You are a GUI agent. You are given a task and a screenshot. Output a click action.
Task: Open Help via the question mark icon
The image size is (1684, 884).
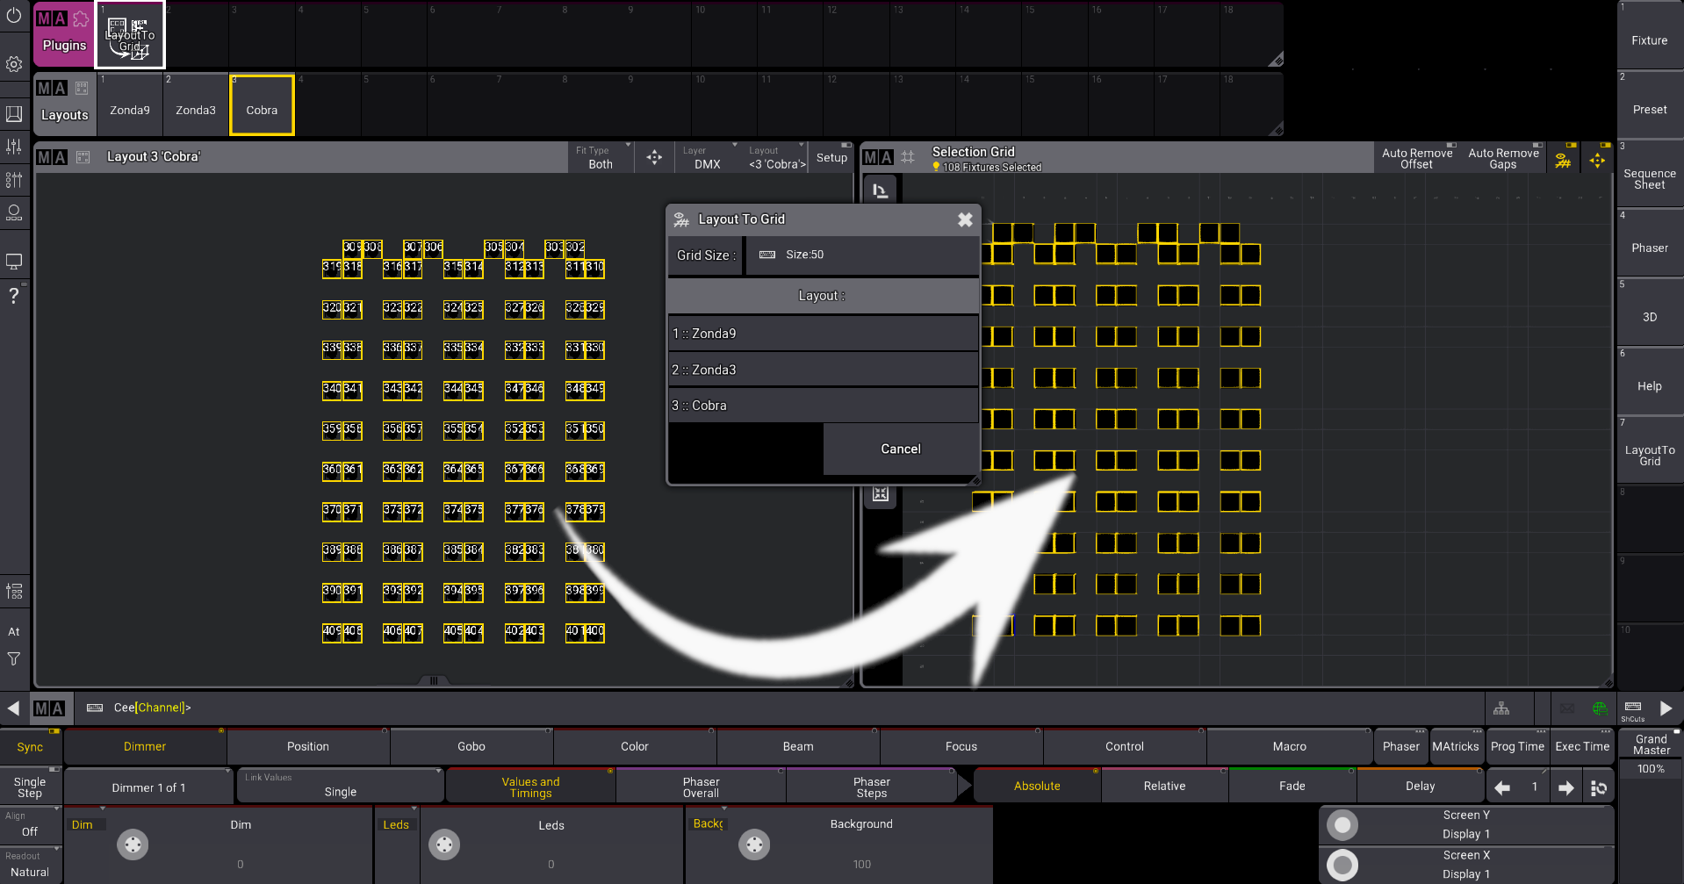tap(14, 297)
